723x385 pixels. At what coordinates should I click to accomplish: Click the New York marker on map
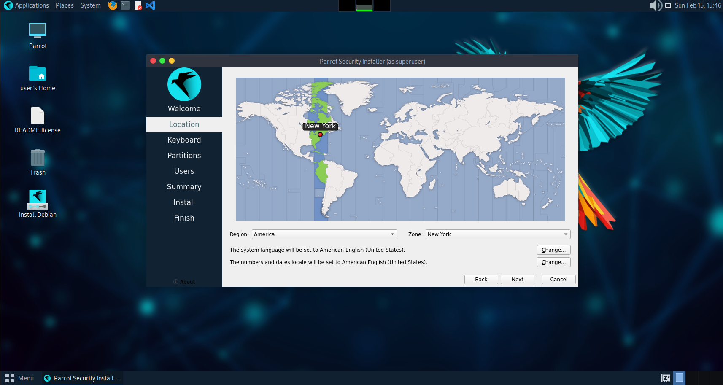(x=320, y=135)
